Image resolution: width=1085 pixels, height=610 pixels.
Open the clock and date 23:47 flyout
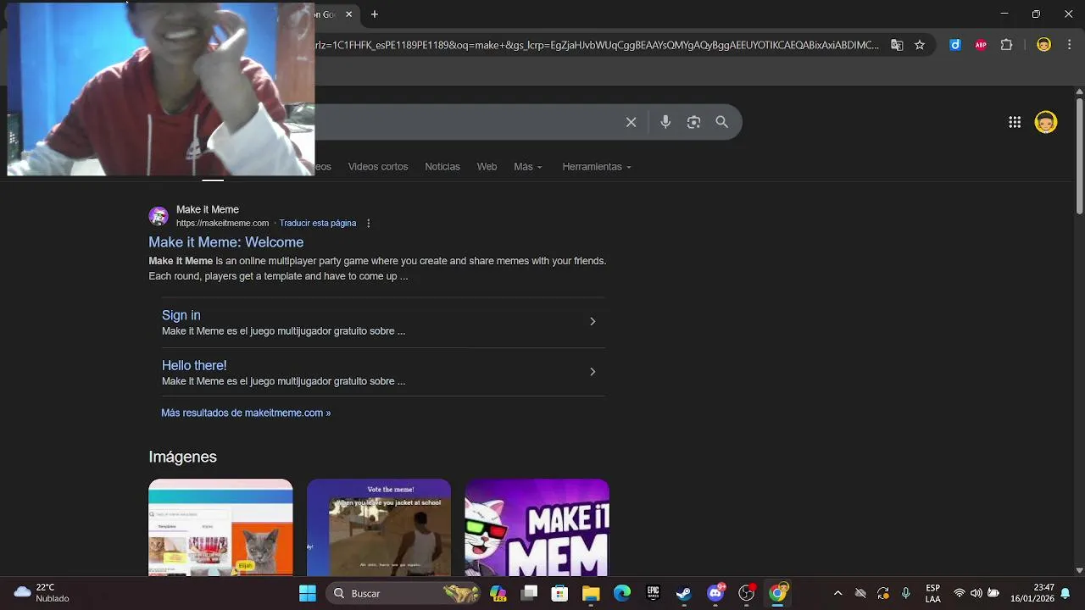pos(1032,593)
